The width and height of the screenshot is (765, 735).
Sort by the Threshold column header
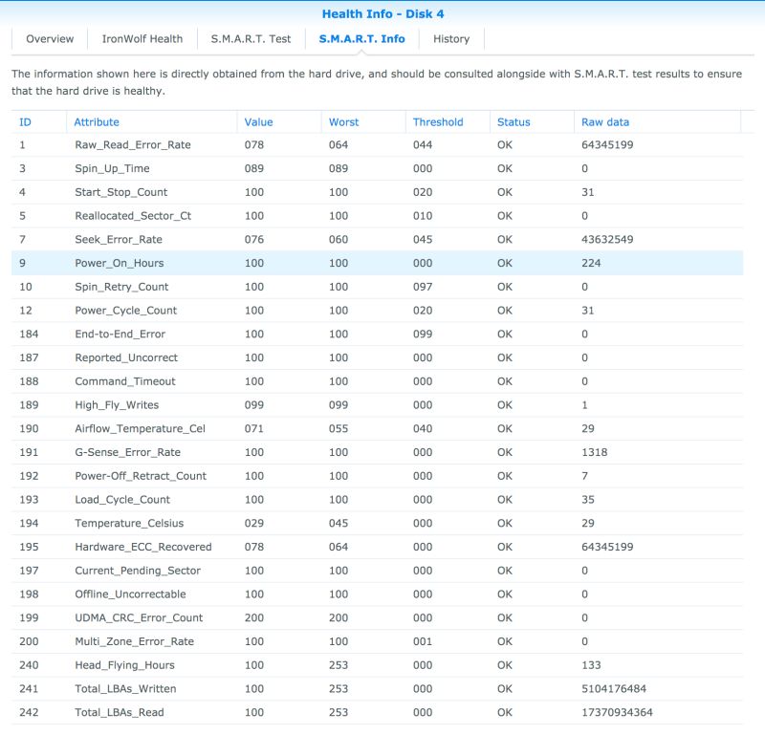click(448, 122)
